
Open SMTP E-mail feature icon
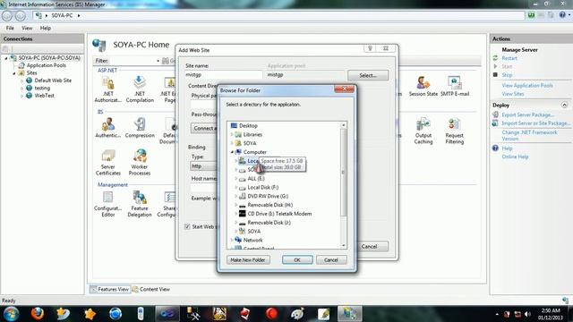point(455,87)
